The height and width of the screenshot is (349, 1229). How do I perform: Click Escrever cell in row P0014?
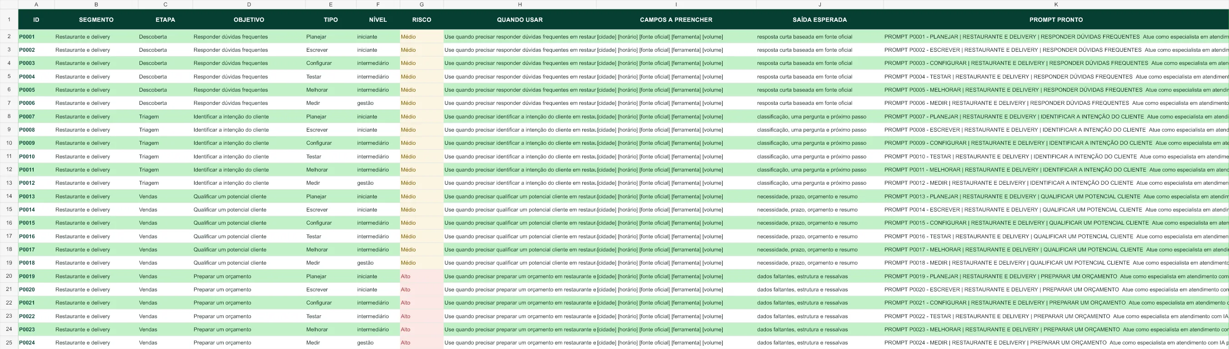(x=330, y=210)
